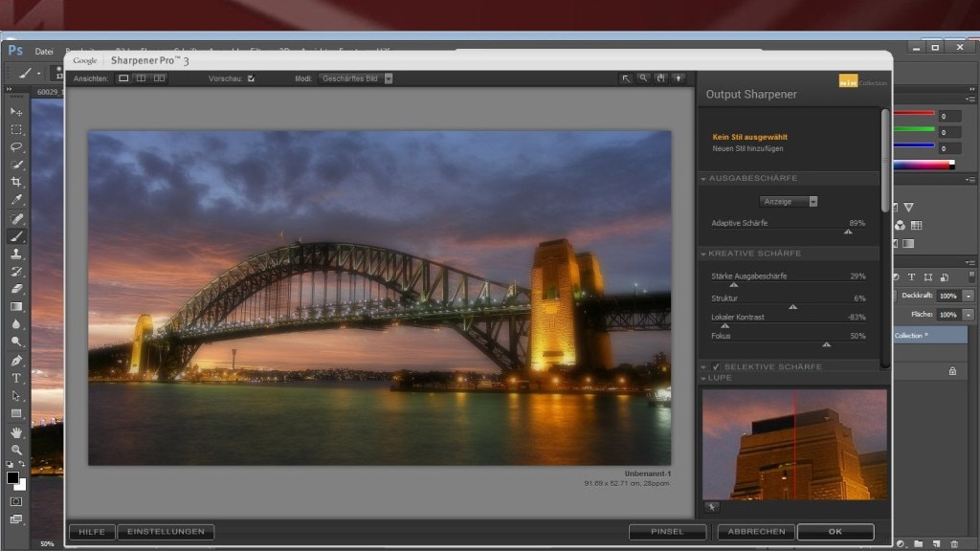Open Einstellungen settings
This screenshot has width=980, height=551.
(167, 532)
